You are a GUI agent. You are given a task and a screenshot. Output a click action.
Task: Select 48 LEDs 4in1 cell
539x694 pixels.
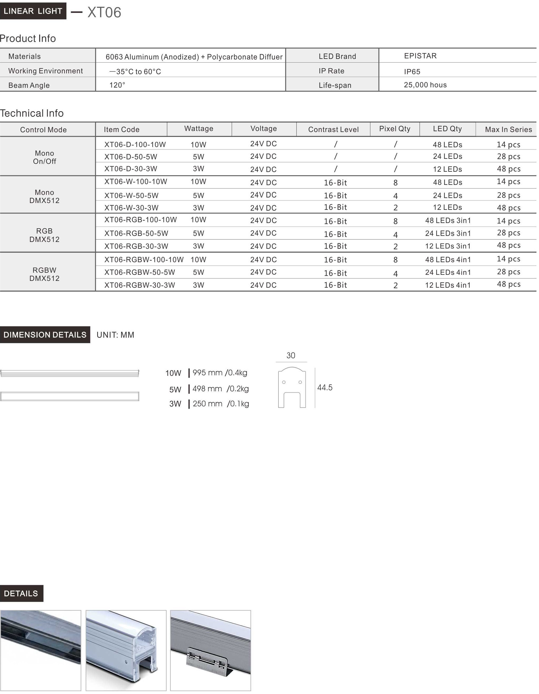[x=448, y=260]
